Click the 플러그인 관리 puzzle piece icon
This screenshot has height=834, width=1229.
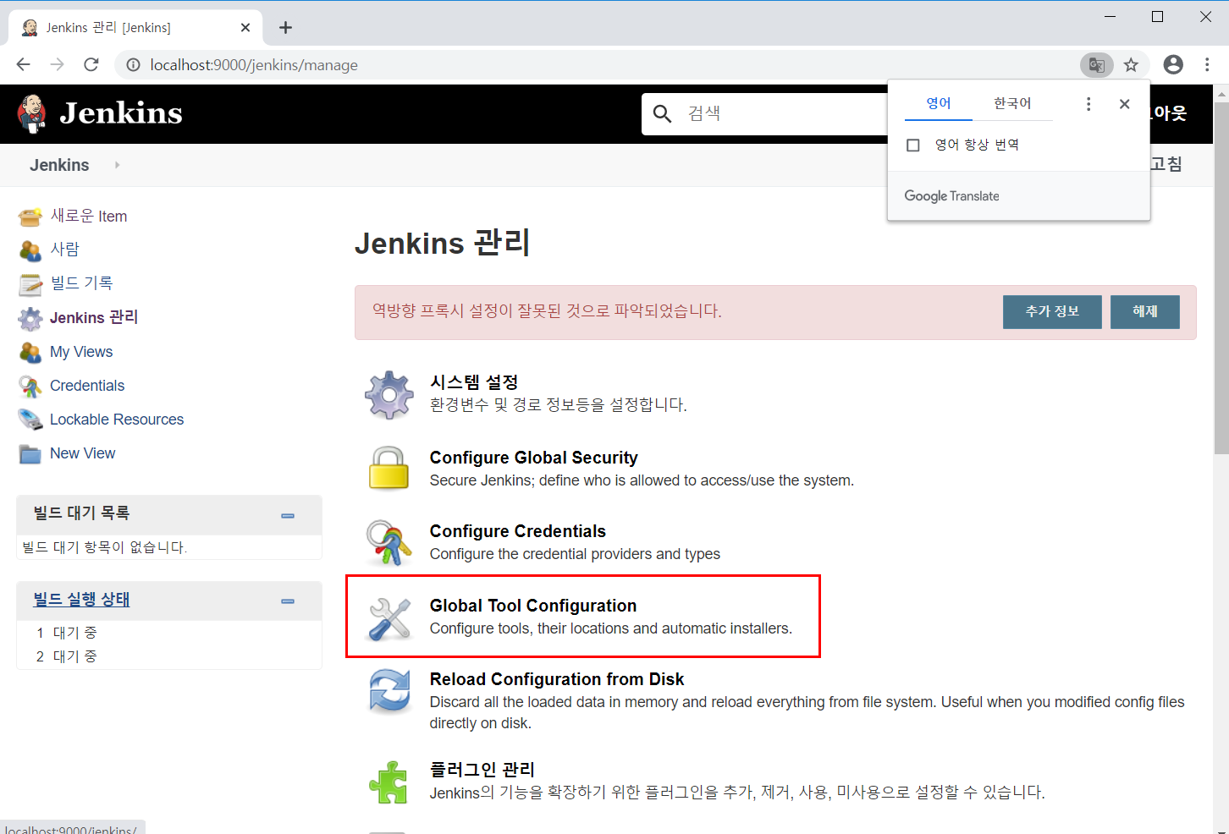click(389, 782)
